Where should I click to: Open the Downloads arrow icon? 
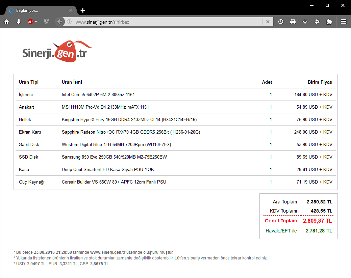point(19,22)
